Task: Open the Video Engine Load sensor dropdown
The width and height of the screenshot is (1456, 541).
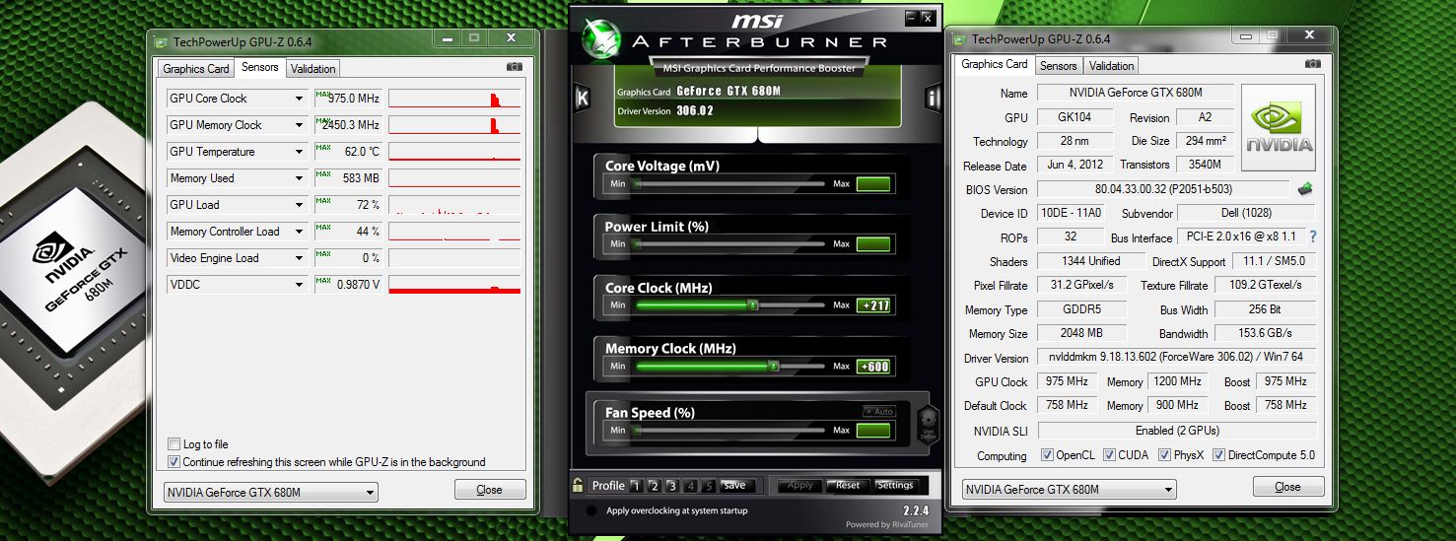Action: click(299, 258)
